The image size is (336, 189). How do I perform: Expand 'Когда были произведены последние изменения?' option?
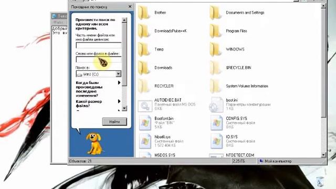pos(119,83)
